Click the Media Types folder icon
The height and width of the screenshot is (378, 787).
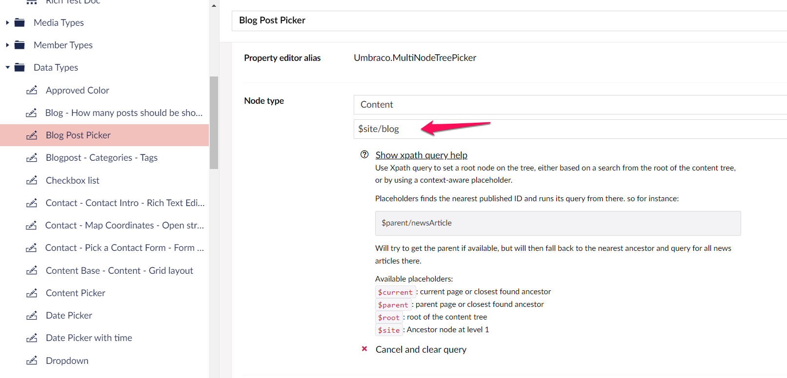20,23
